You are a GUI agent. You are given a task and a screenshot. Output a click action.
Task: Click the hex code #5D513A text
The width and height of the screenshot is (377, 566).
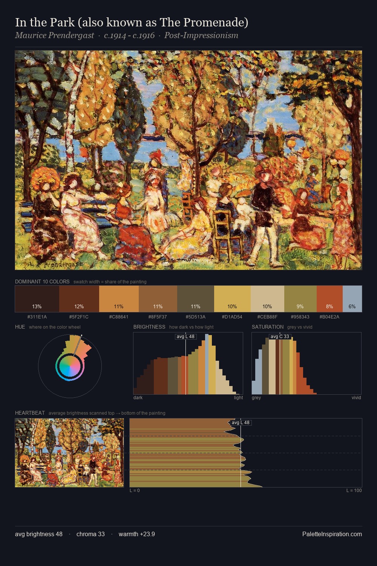[195, 317]
